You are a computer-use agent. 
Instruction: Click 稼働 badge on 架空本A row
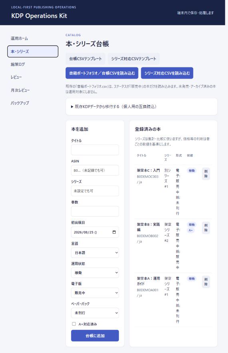click(192, 279)
